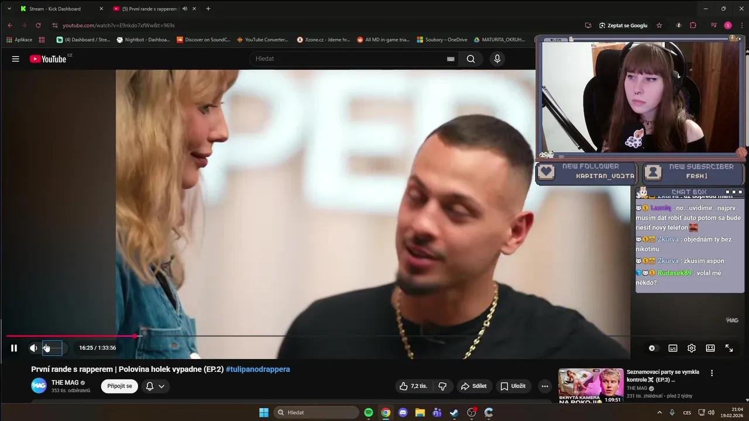Adjust the video volume slider

click(53, 348)
